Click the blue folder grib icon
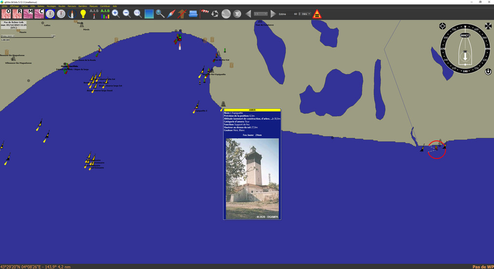 (193, 14)
